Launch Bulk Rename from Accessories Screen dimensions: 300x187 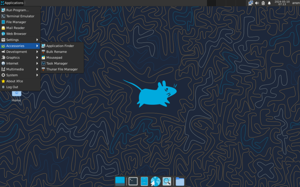62,52
